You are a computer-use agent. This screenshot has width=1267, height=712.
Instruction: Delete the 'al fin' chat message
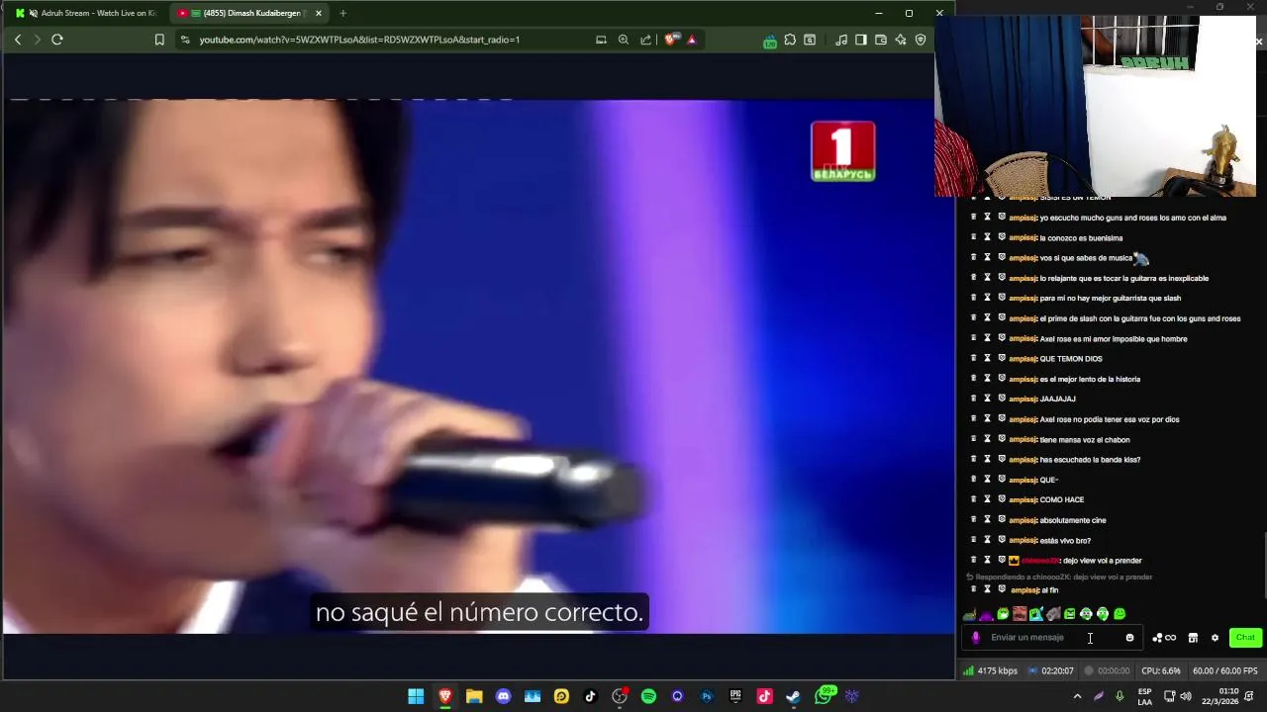tap(973, 589)
